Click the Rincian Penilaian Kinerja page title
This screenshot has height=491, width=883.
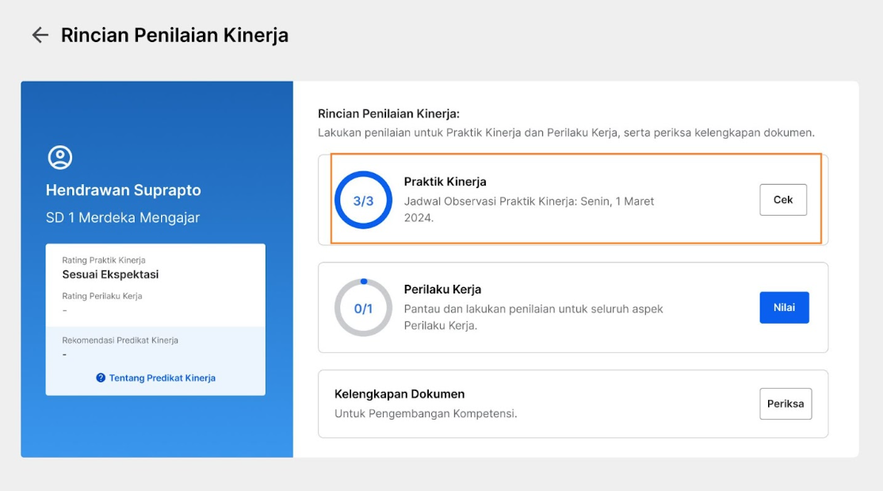coord(174,35)
